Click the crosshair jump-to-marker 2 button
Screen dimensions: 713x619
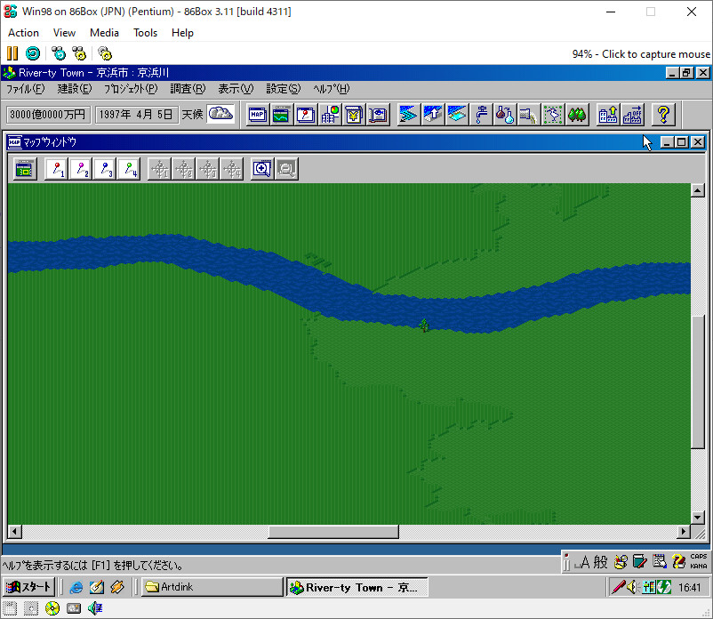184,169
